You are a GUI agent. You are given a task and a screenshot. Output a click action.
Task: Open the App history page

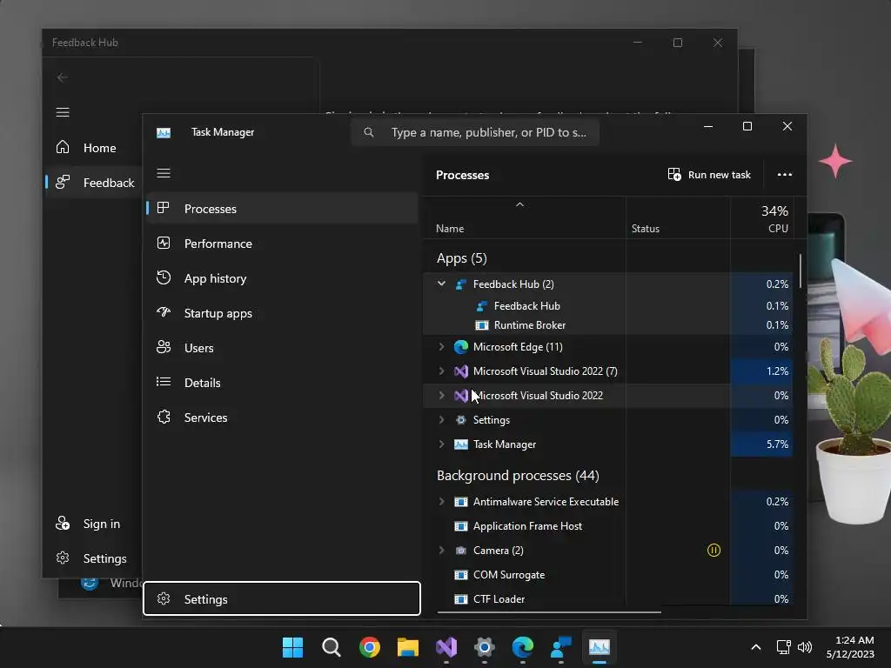[283, 278]
